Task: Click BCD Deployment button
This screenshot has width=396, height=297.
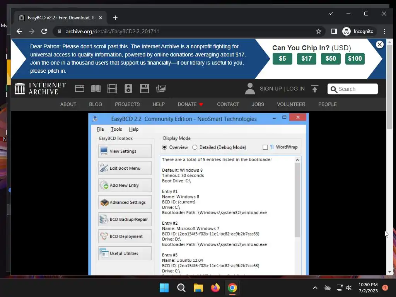Action: click(x=125, y=236)
